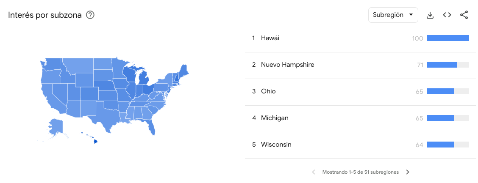Click the Hawái interest bar at 100
478x183 pixels.
coord(447,38)
